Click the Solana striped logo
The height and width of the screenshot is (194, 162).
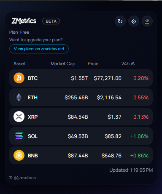pos(19,136)
